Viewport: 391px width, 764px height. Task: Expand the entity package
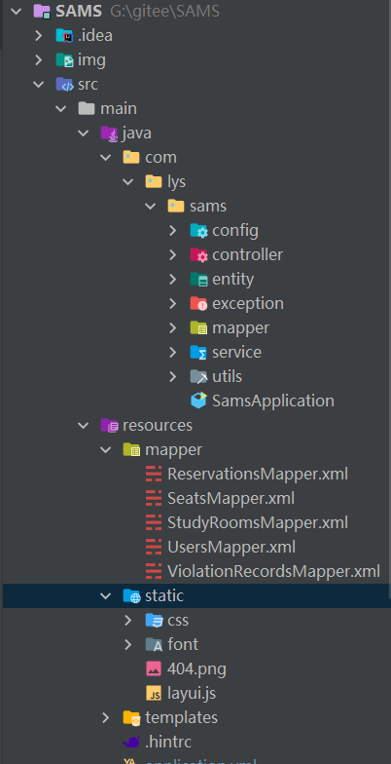[x=173, y=279]
